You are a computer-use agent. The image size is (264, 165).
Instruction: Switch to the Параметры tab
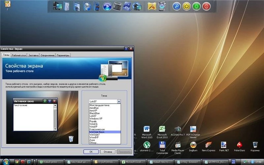tap(63, 55)
